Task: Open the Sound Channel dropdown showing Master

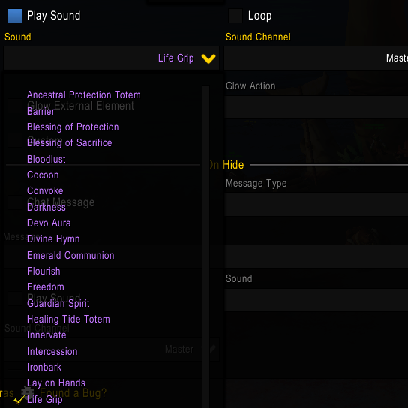Action: click(x=316, y=58)
